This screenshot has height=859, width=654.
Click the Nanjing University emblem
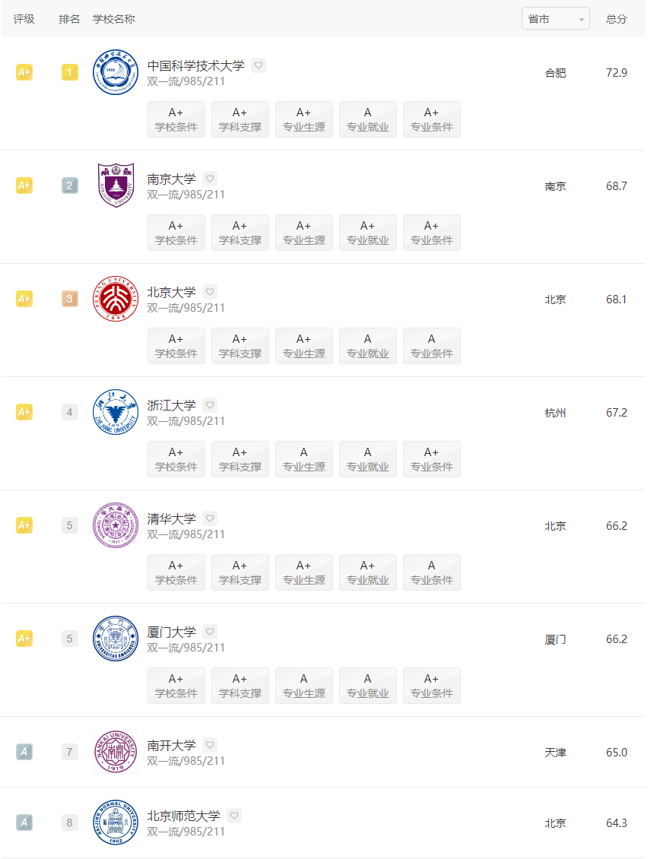click(116, 185)
